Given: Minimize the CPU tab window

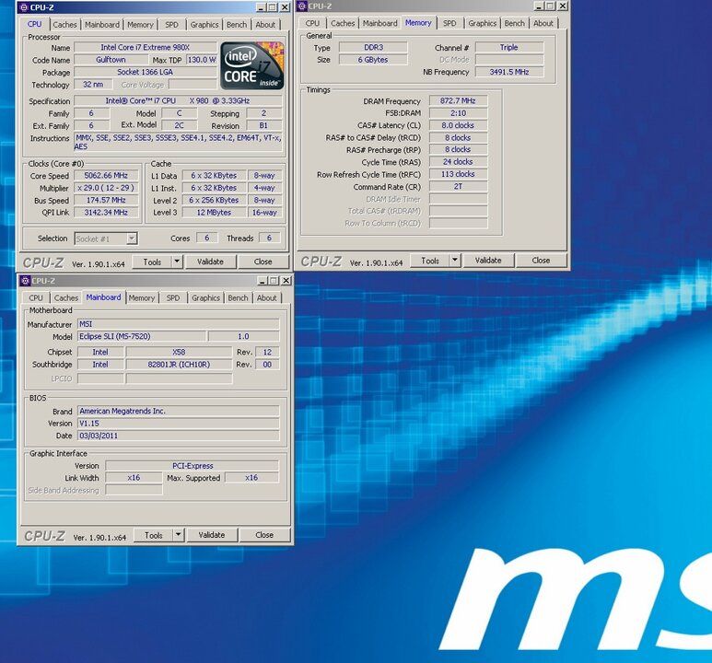Looking at the screenshot, I should [x=261, y=7].
